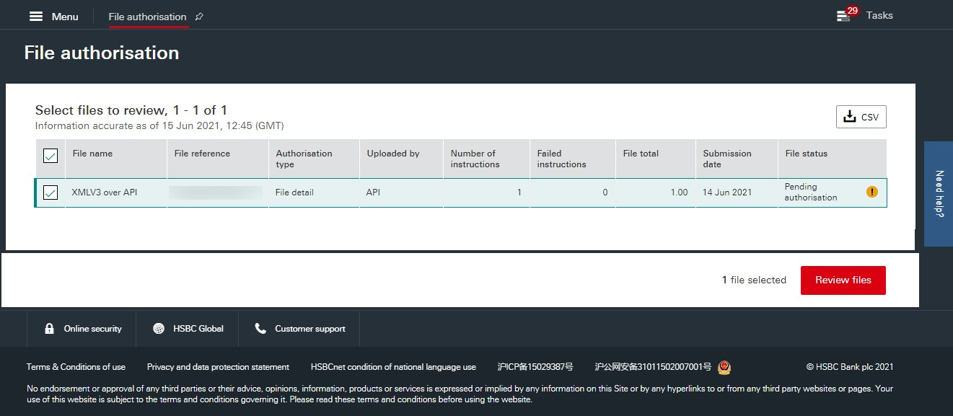Viewport: 953px width, 416px height.
Task: Click the public security emblem in the footer
Action: pos(724,367)
